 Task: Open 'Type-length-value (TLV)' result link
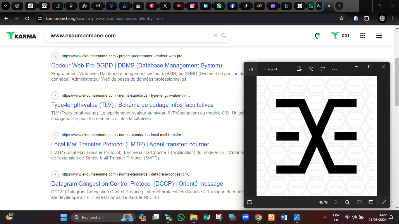(x=132, y=105)
